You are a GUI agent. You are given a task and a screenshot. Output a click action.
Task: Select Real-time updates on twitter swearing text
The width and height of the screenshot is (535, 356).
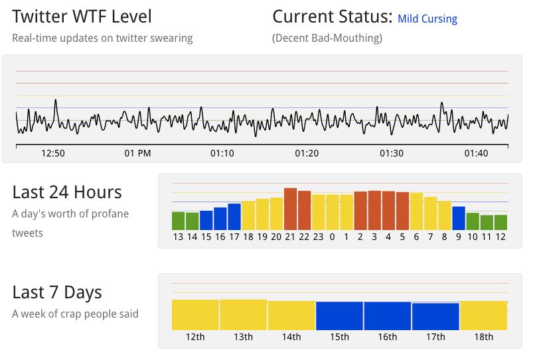coord(102,38)
